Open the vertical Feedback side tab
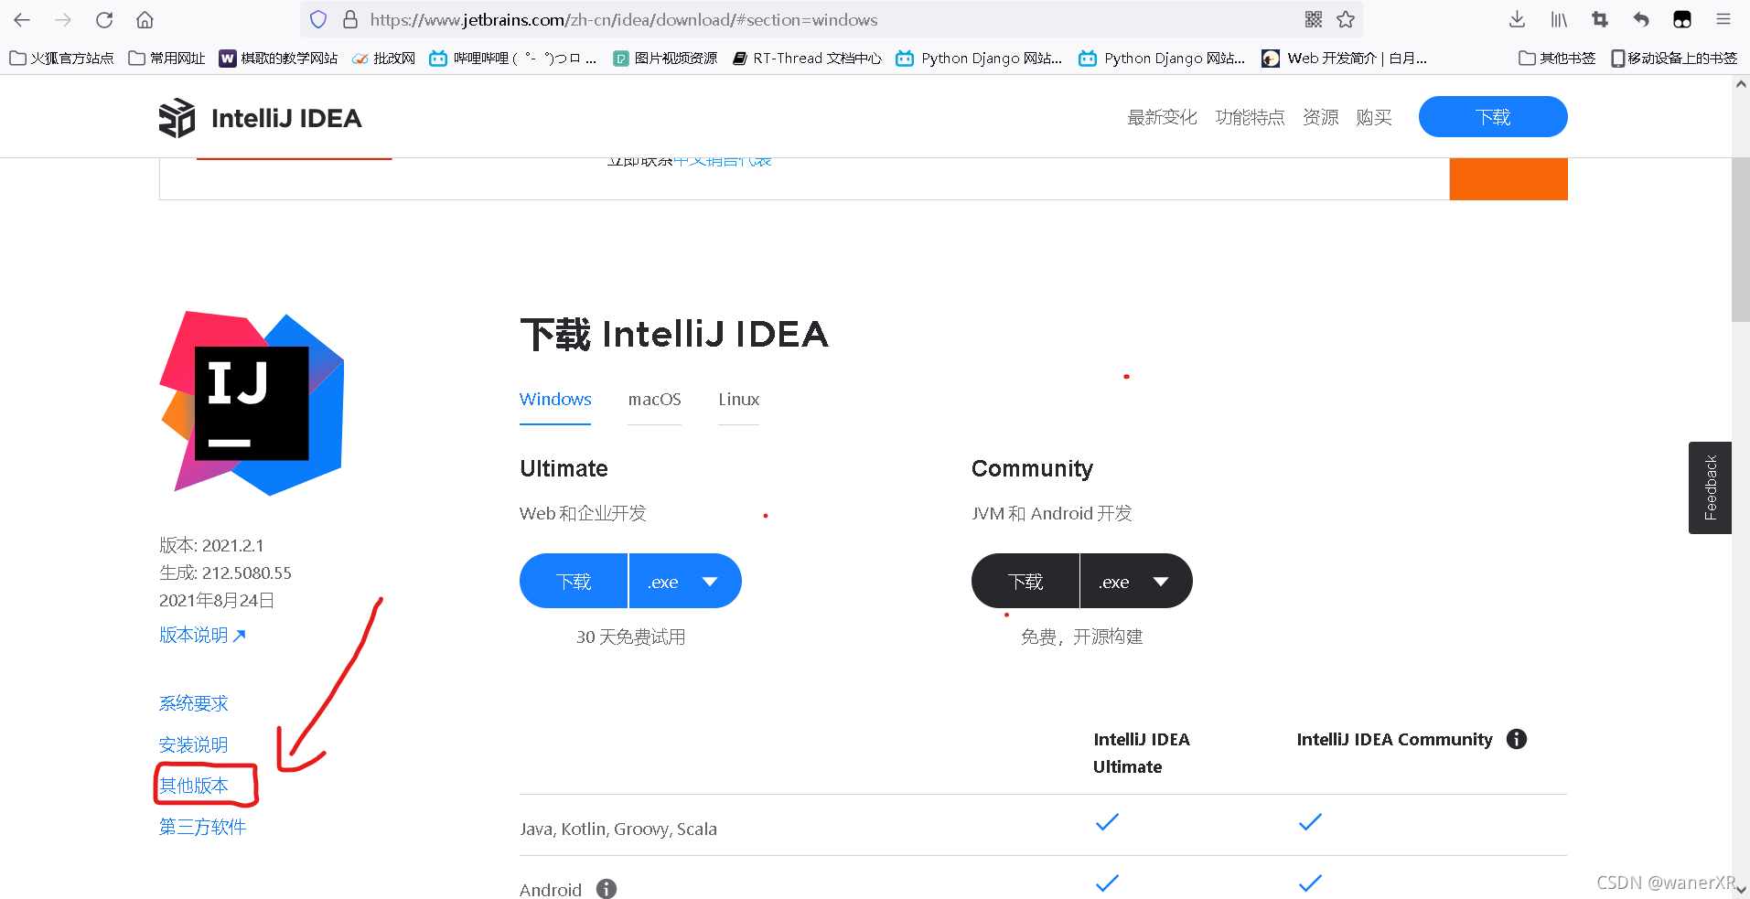The image size is (1750, 899). (1710, 487)
